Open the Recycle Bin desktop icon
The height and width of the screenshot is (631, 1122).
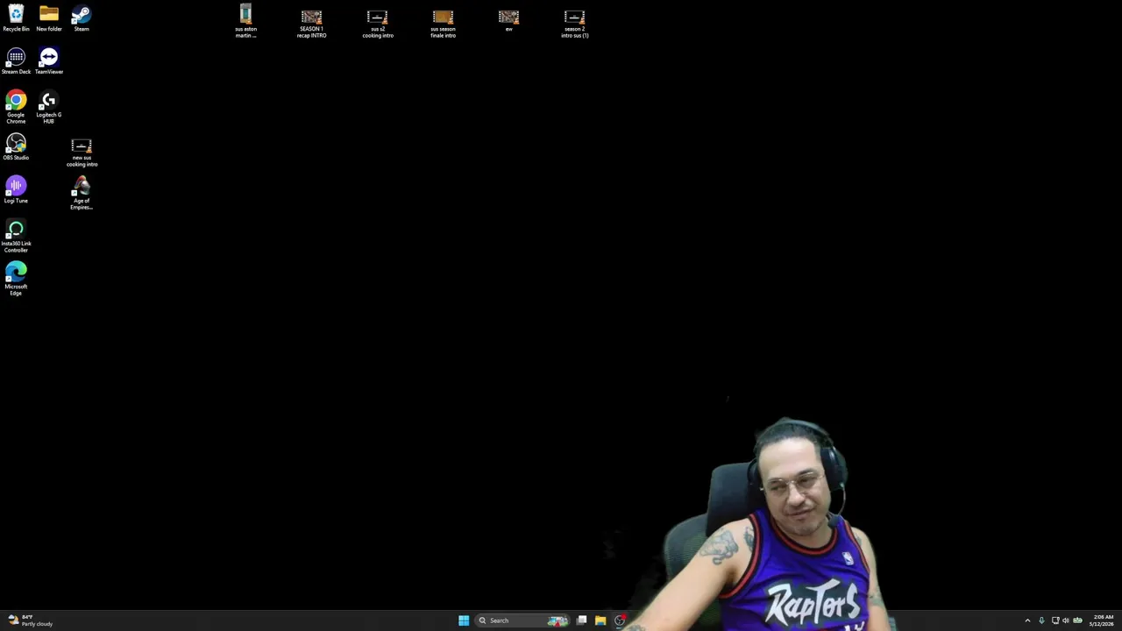tap(16, 18)
